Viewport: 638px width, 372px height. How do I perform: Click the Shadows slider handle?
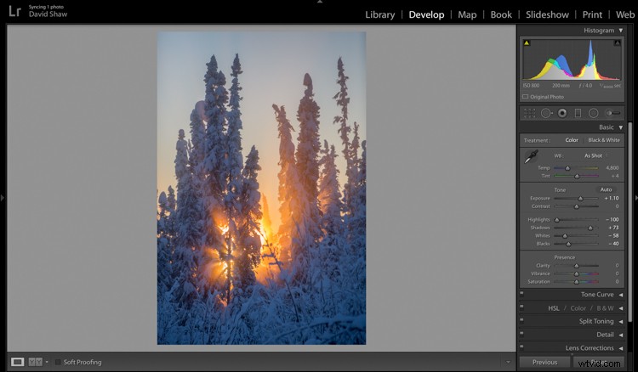[590, 228]
